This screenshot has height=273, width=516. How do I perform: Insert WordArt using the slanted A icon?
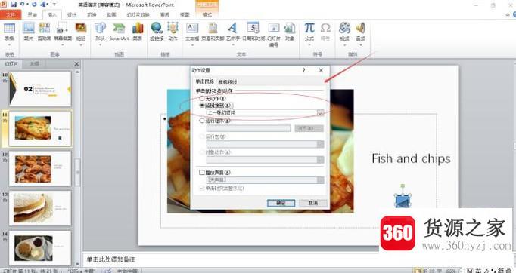click(233, 32)
